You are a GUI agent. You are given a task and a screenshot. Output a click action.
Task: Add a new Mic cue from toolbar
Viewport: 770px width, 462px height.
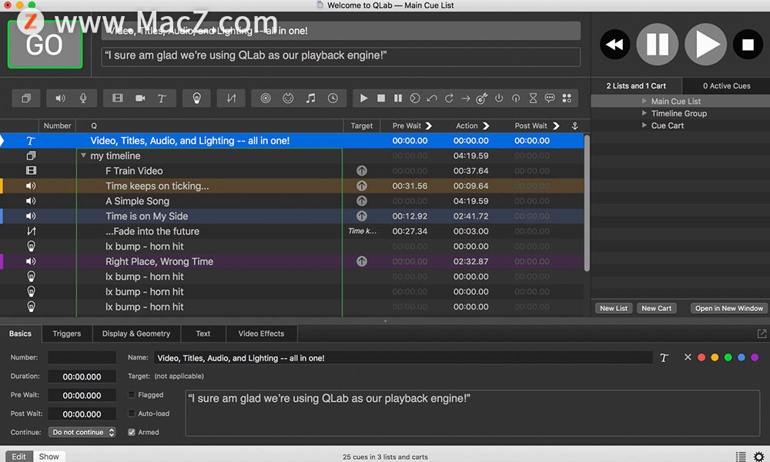pos(83,99)
